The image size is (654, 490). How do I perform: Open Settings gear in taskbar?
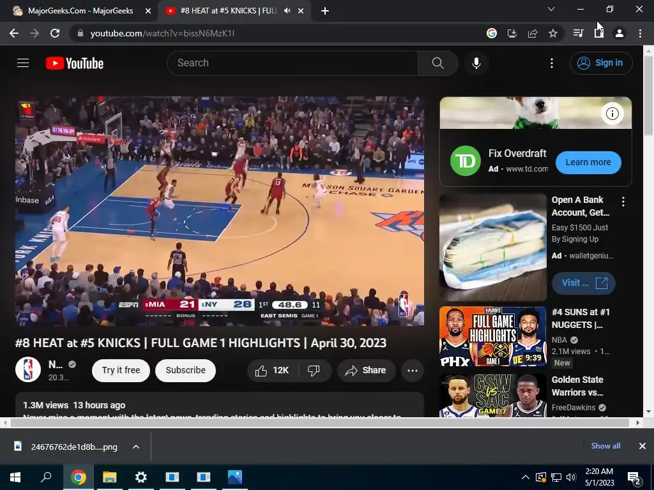click(x=141, y=477)
